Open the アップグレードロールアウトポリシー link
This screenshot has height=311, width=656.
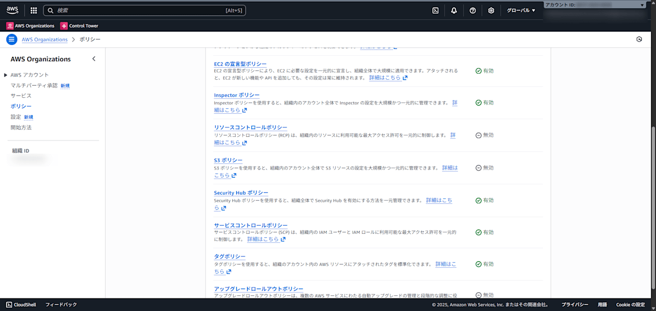click(259, 289)
